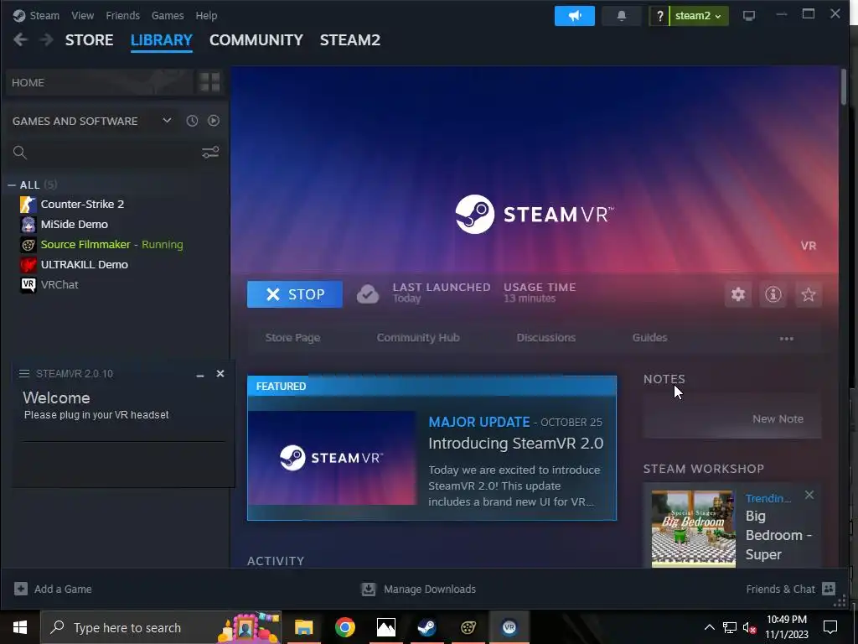The image size is (858, 644).
Task: Sort by recent activity clock icon
Action: tap(192, 121)
